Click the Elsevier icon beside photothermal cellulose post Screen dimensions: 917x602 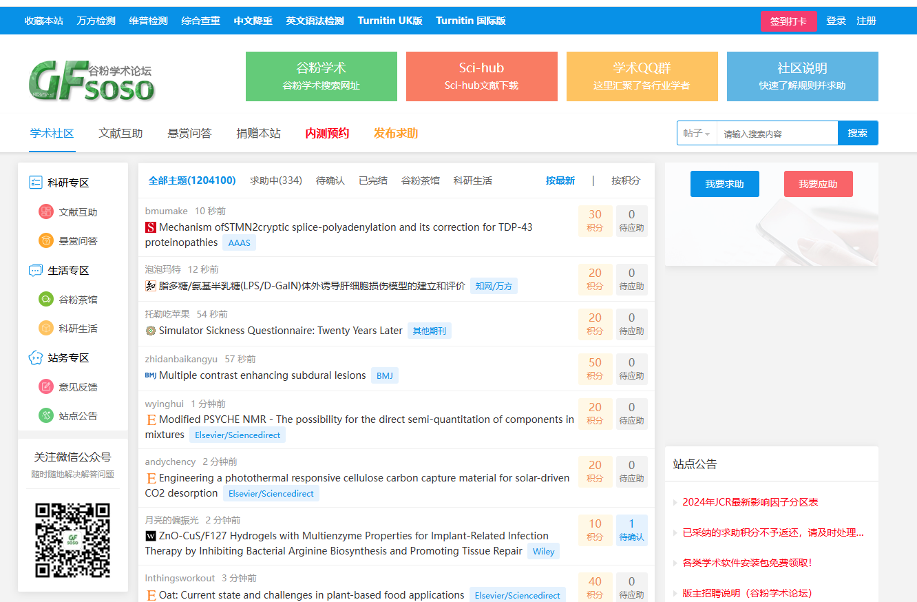151,478
